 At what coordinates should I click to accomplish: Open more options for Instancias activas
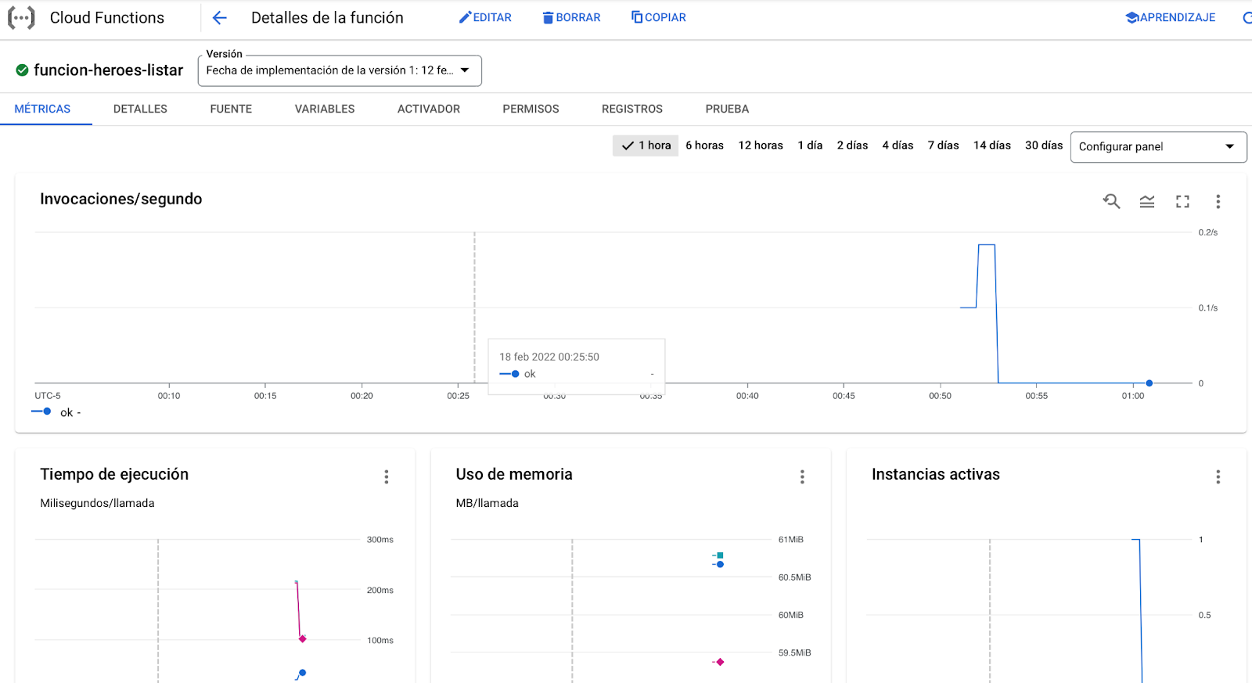(x=1218, y=476)
